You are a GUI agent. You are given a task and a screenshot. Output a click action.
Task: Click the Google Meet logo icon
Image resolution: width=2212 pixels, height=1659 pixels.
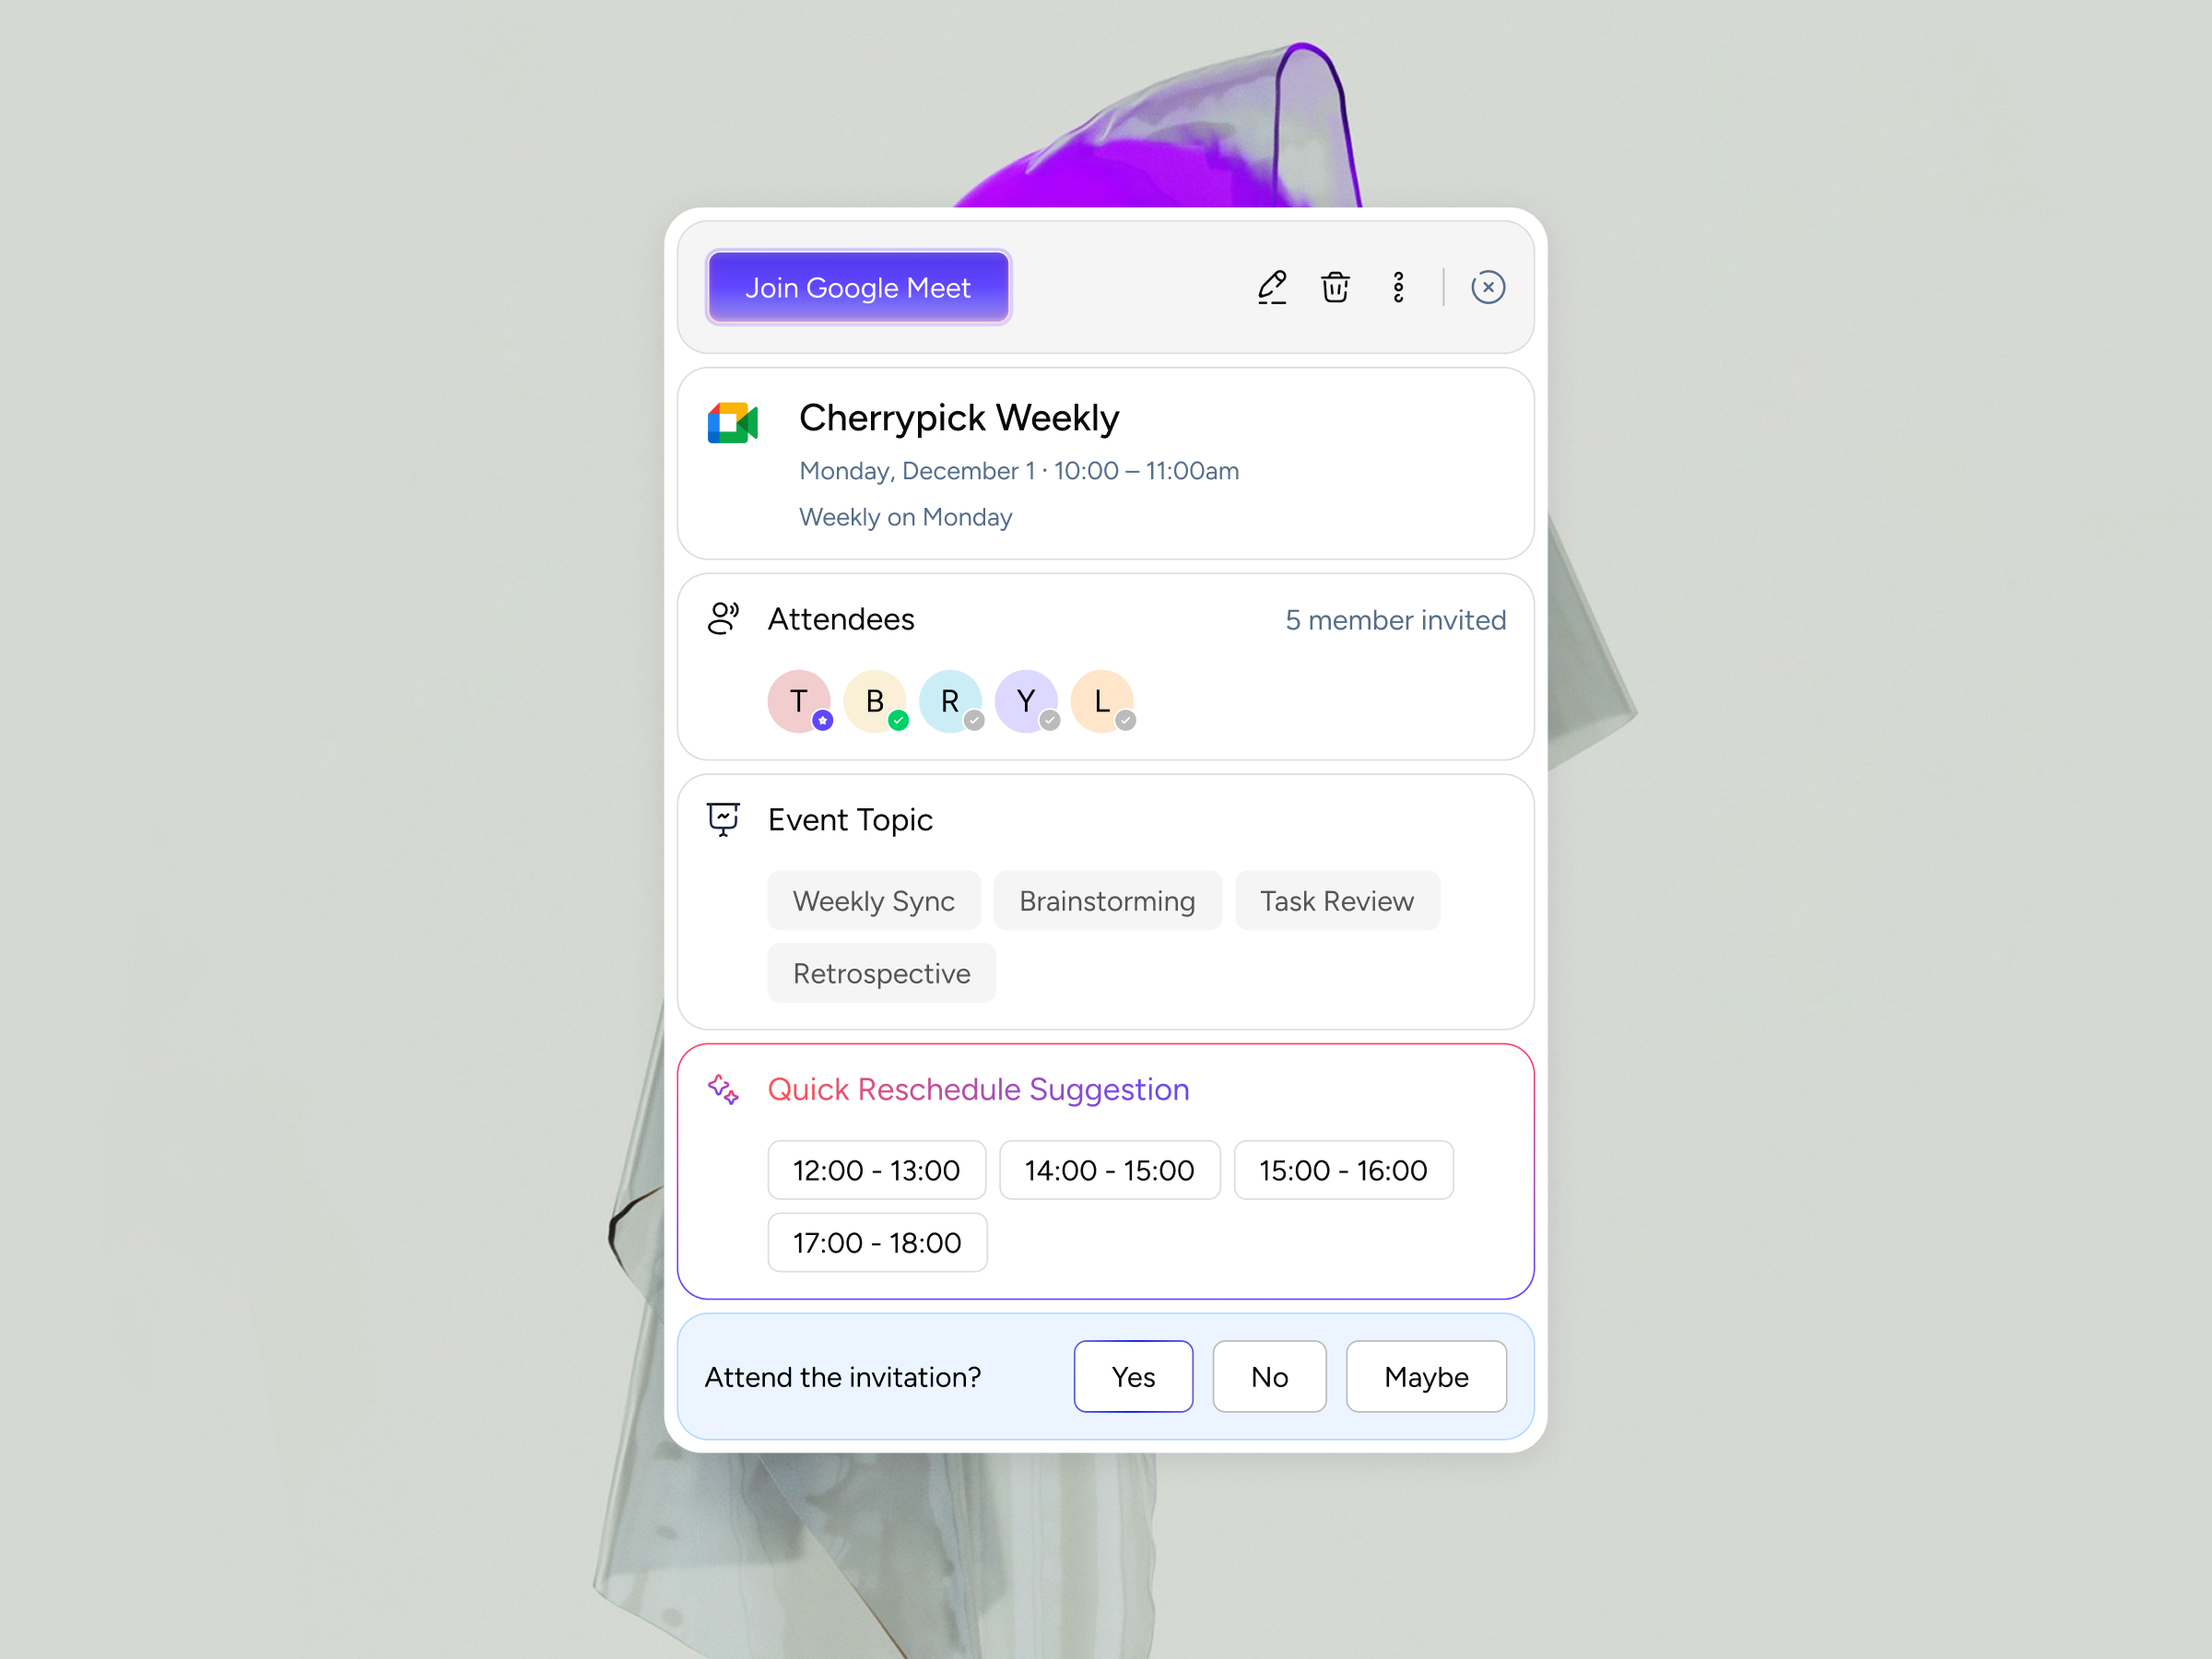click(x=733, y=423)
